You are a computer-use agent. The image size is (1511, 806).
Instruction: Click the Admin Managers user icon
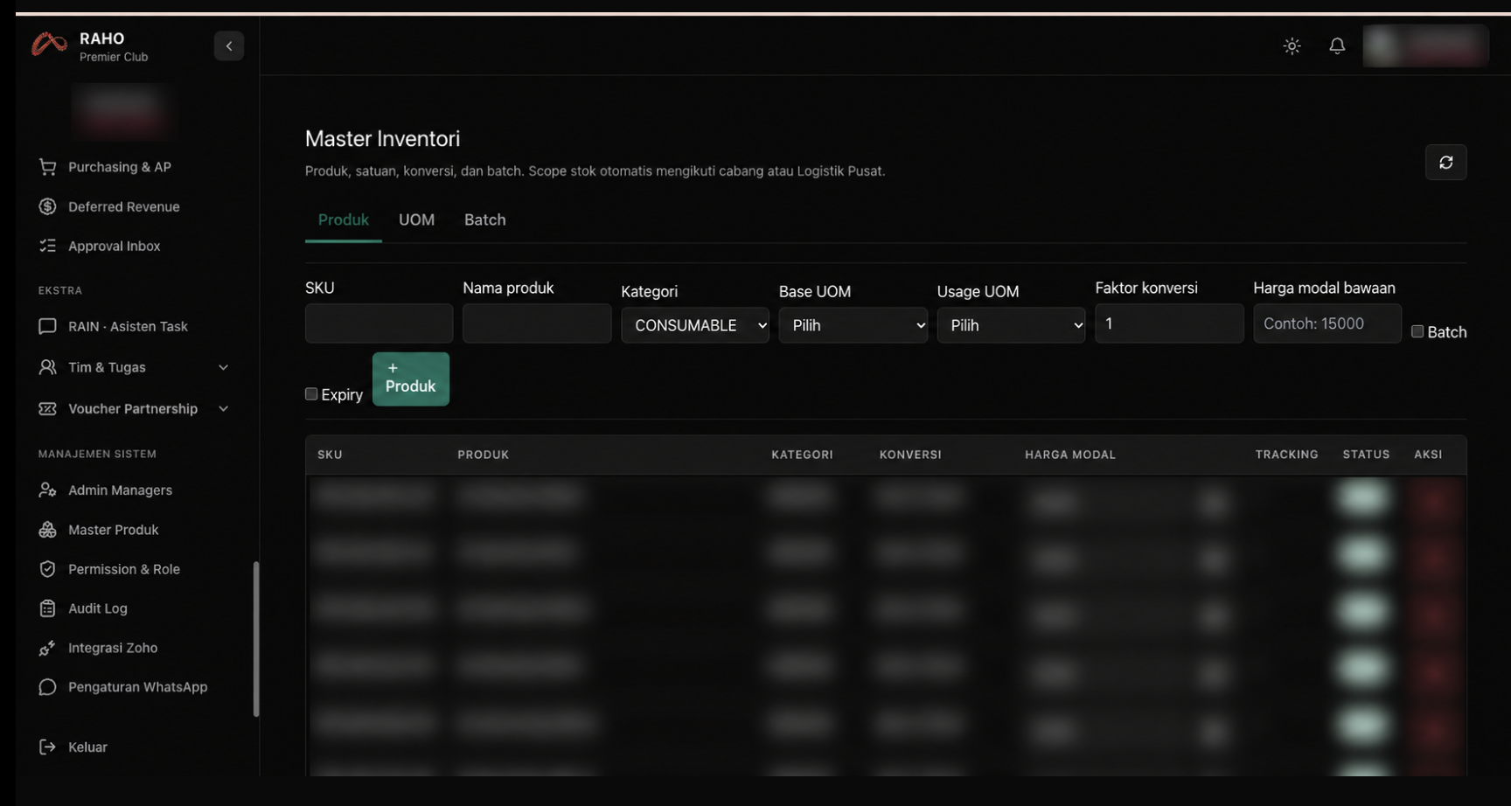click(48, 490)
